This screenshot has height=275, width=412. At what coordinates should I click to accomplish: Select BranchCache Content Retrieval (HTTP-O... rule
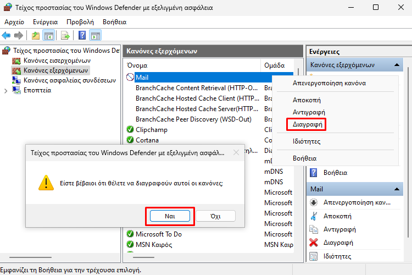[197, 88]
